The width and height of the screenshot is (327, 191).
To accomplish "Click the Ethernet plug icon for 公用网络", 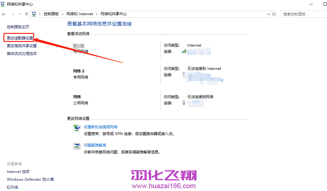I will tap(184, 102).
